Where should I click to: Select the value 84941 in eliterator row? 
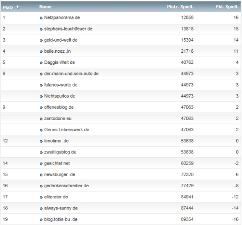click(x=187, y=197)
